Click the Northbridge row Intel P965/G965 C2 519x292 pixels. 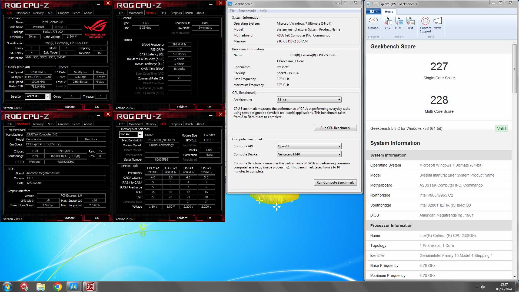(x=439, y=195)
